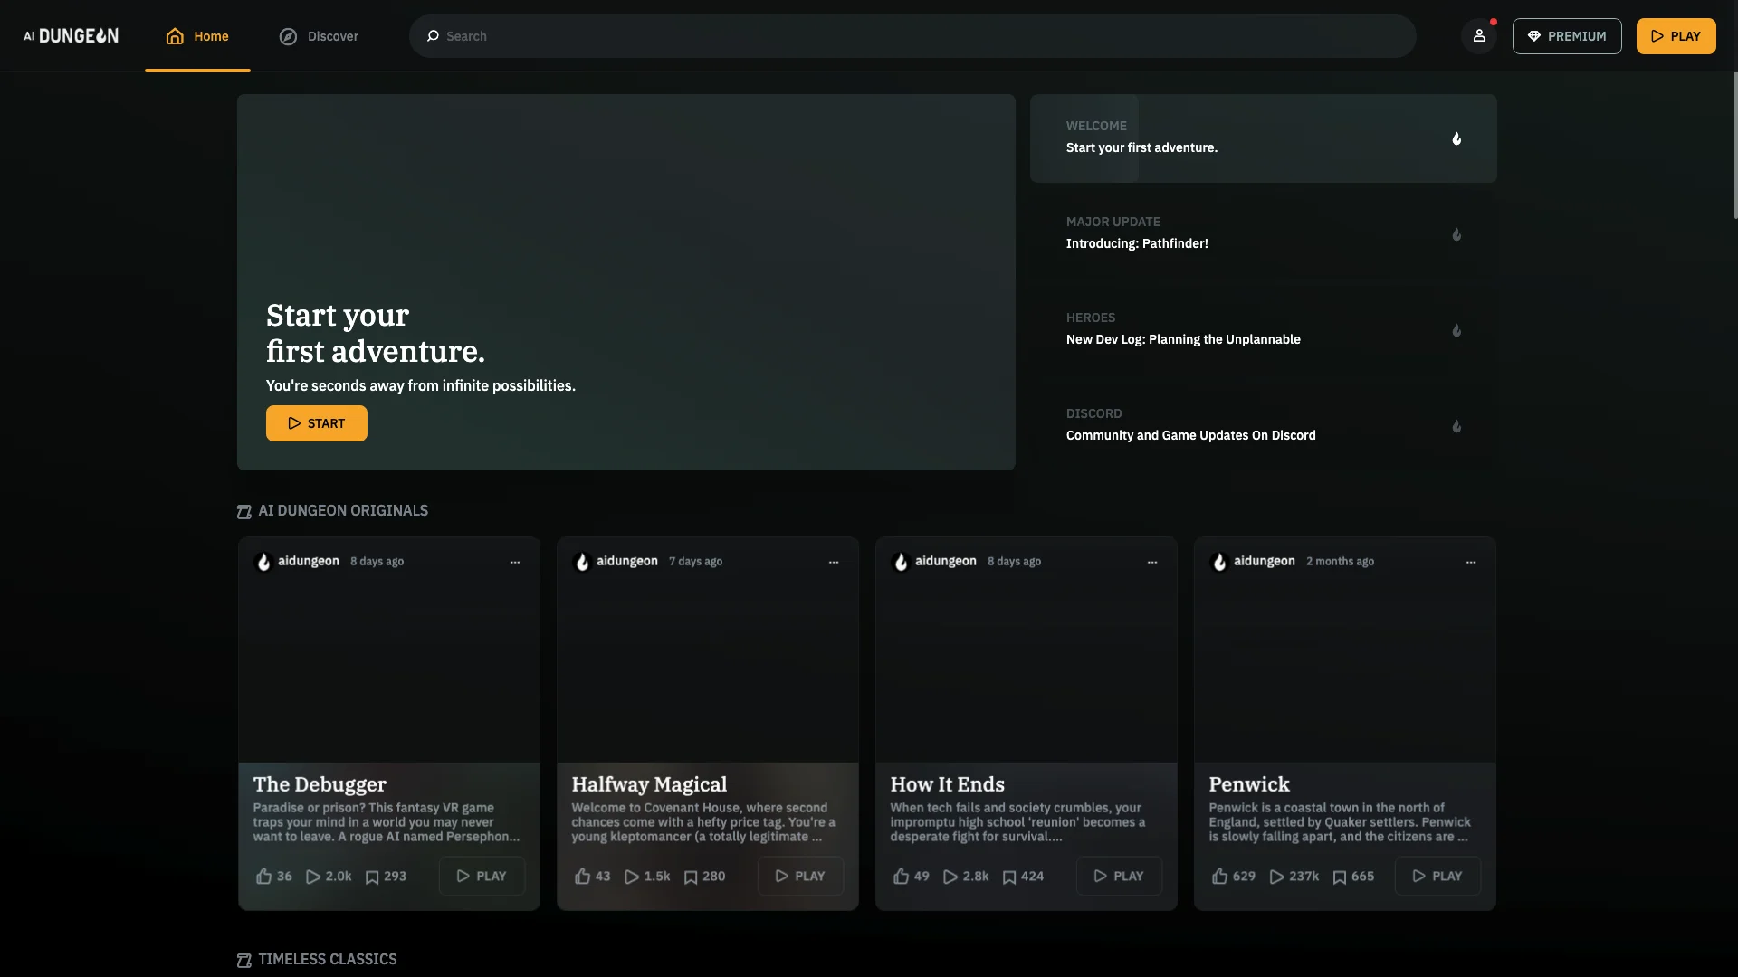Viewport: 1738px width, 977px height.
Task: Select the Welcome featured item
Action: 1263,138
